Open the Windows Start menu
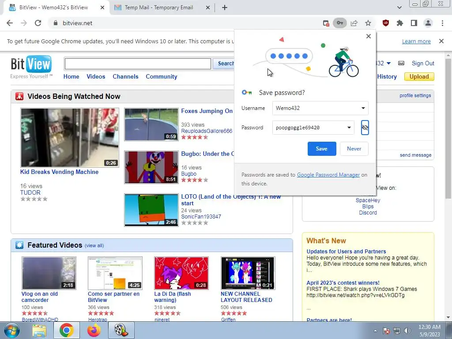 (x=12, y=330)
